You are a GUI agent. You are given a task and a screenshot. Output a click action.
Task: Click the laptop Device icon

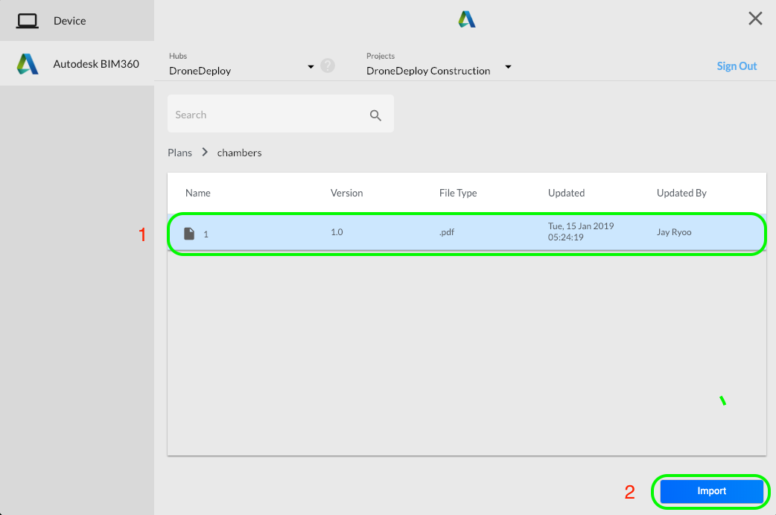(x=28, y=21)
